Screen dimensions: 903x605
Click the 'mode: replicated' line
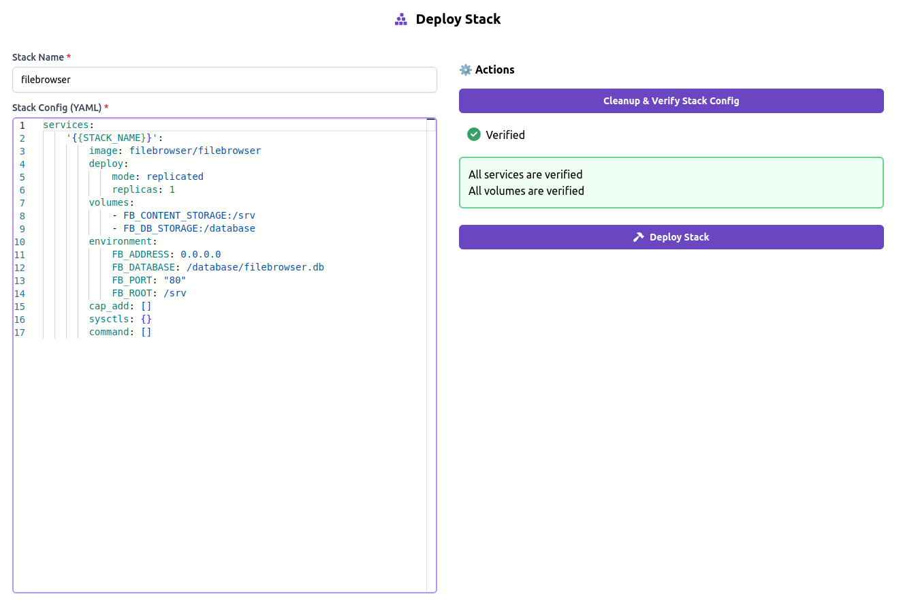tap(157, 176)
